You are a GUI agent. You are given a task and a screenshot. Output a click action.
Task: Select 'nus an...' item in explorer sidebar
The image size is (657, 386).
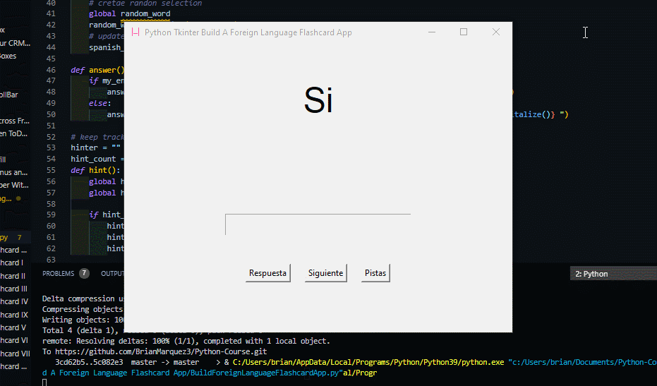point(15,172)
